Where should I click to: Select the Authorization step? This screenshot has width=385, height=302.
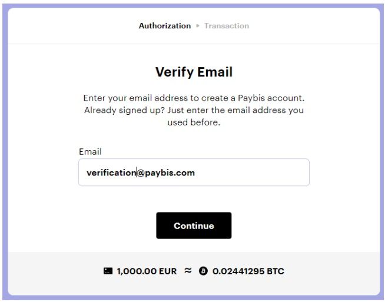[x=164, y=26]
